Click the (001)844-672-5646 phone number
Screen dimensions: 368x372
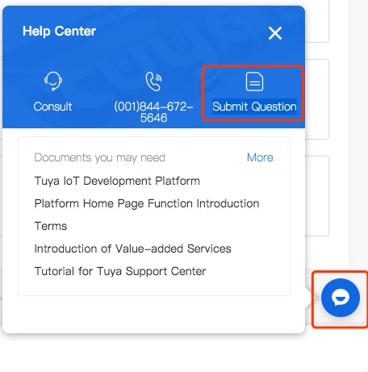[153, 112]
